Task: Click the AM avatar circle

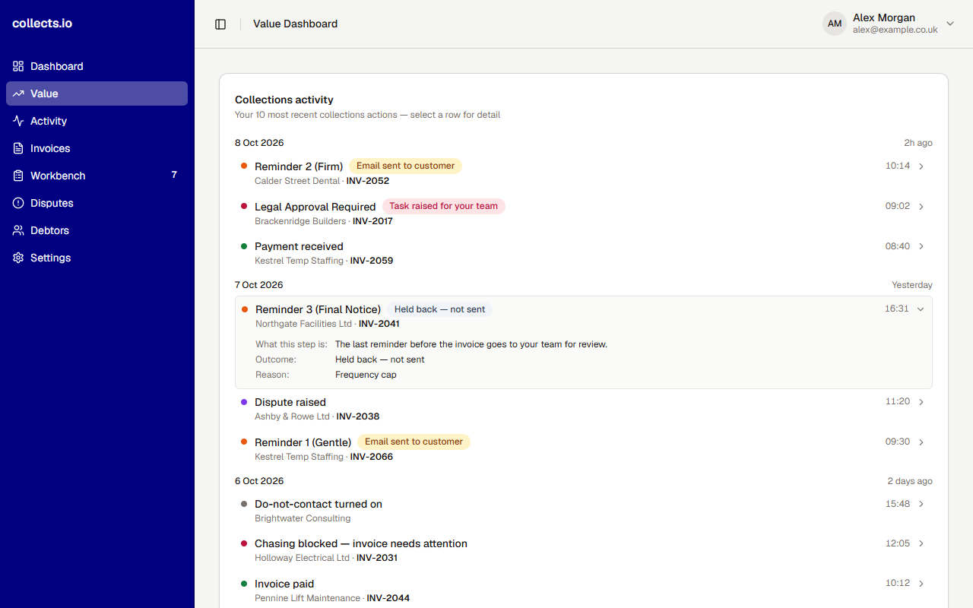Action: pos(835,24)
